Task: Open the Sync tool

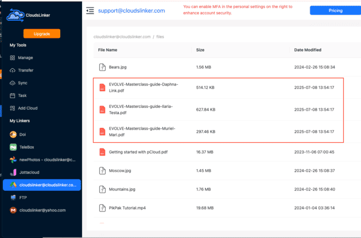Action: 22,83
